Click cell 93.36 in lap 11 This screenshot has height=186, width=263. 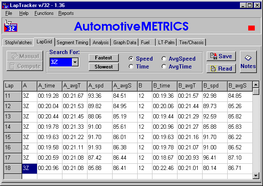coord(99,96)
